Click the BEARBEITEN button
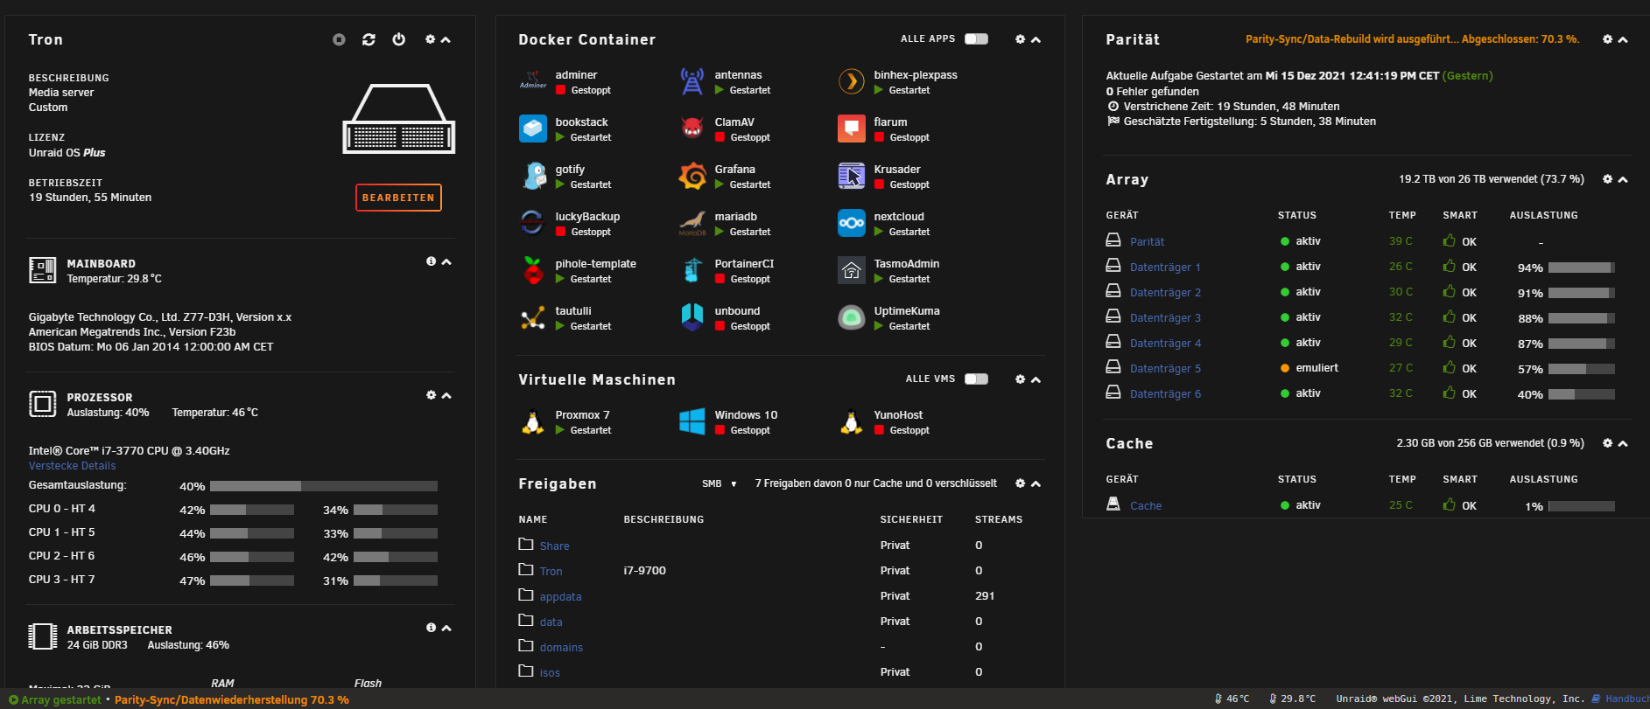Image resolution: width=1650 pixels, height=709 pixels. (398, 198)
